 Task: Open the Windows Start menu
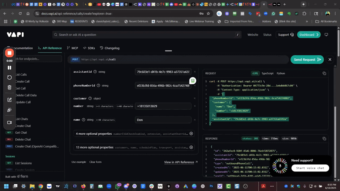point(7,186)
